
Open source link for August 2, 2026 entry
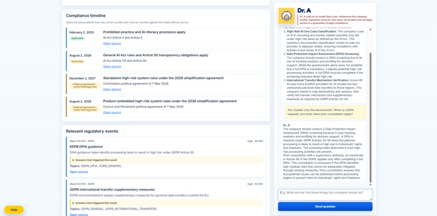tap(112, 67)
